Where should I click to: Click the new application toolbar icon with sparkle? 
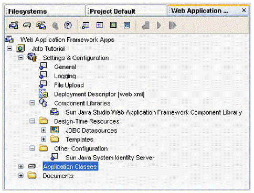(14, 25)
